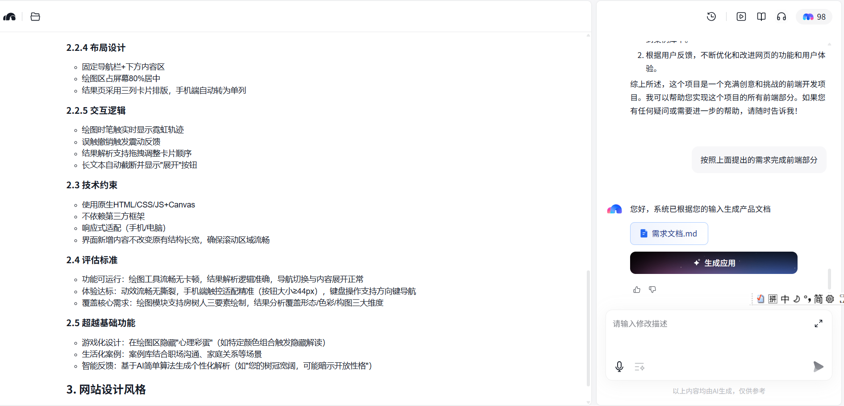This screenshot has width=844, height=406.
Task: Click bullet 不依赖第三方框架
Action: point(113,216)
